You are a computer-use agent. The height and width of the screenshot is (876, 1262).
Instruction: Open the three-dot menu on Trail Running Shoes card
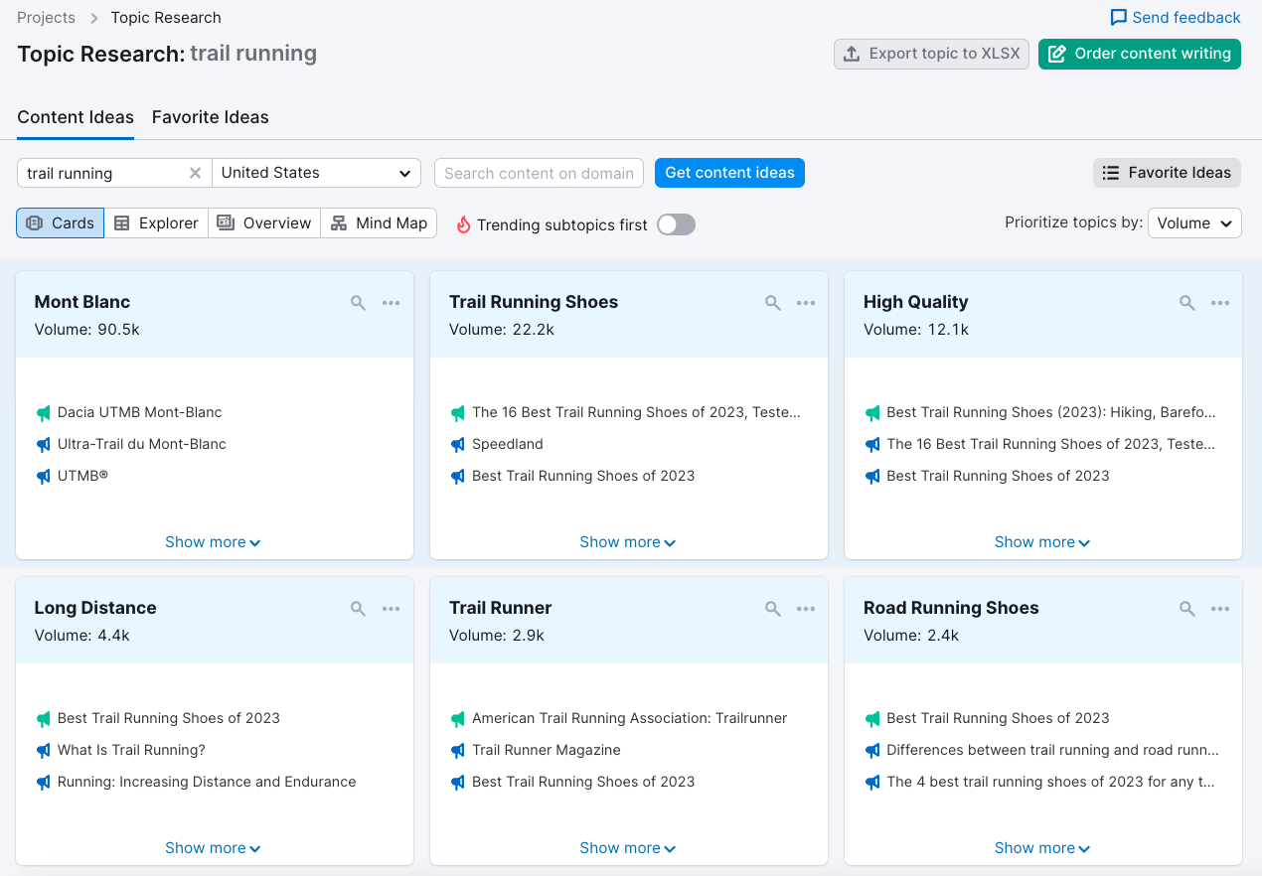tap(806, 303)
